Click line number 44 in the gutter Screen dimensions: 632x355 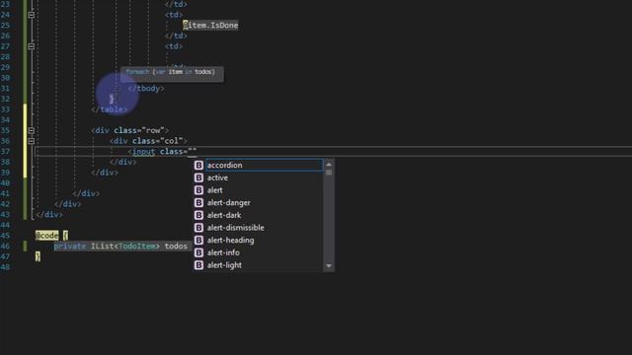coord(5,225)
